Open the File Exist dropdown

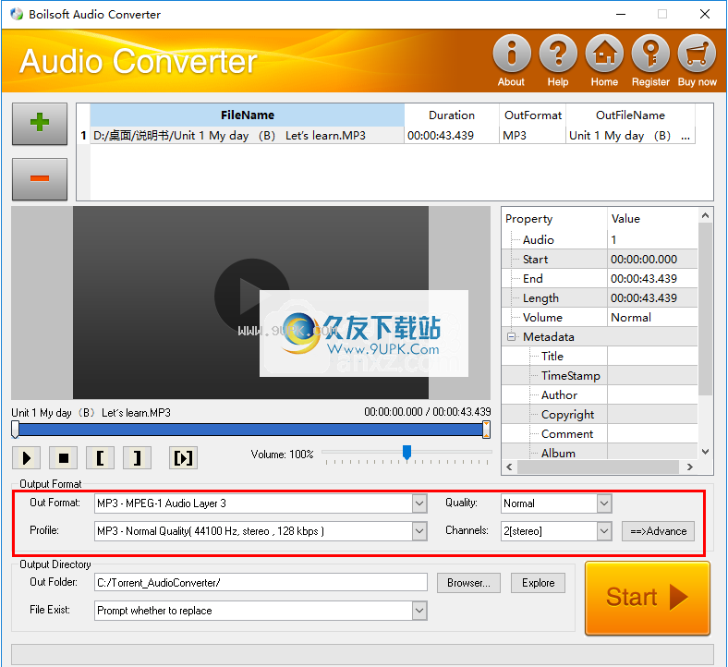[419, 611]
